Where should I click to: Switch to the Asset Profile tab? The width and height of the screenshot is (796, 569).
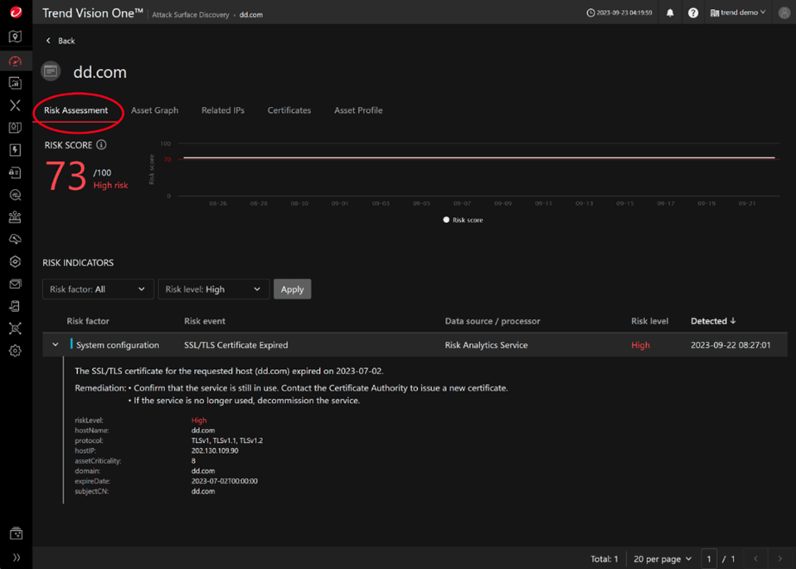tap(358, 110)
